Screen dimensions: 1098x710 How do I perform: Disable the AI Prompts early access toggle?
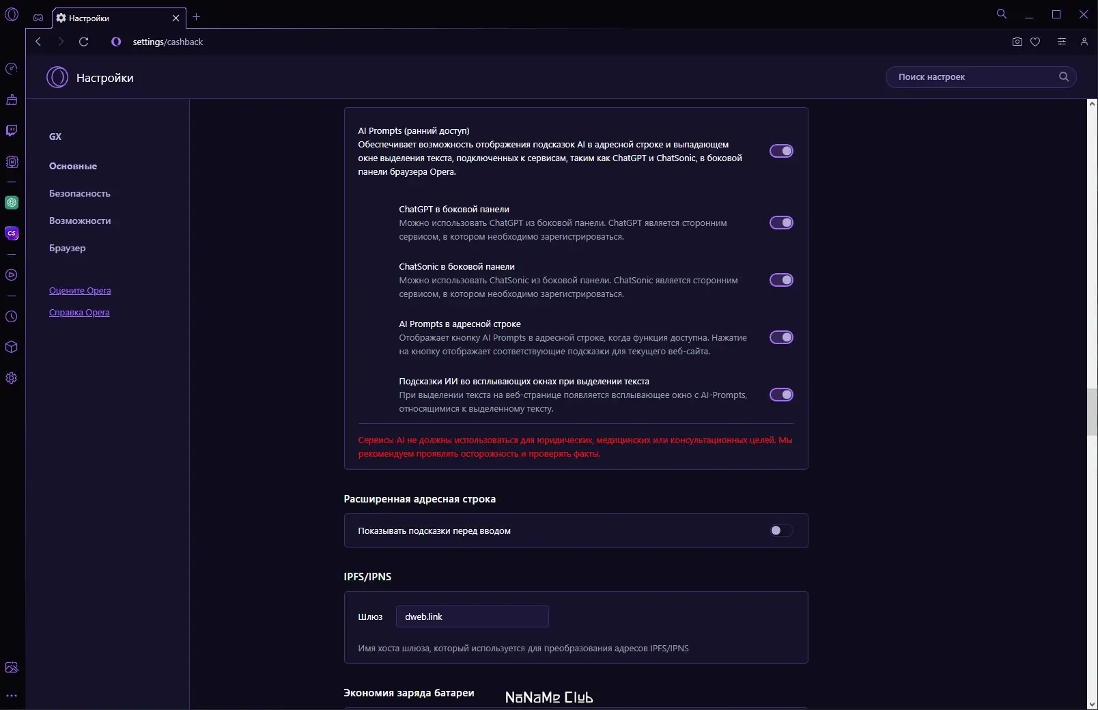pyautogui.click(x=781, y=151)
